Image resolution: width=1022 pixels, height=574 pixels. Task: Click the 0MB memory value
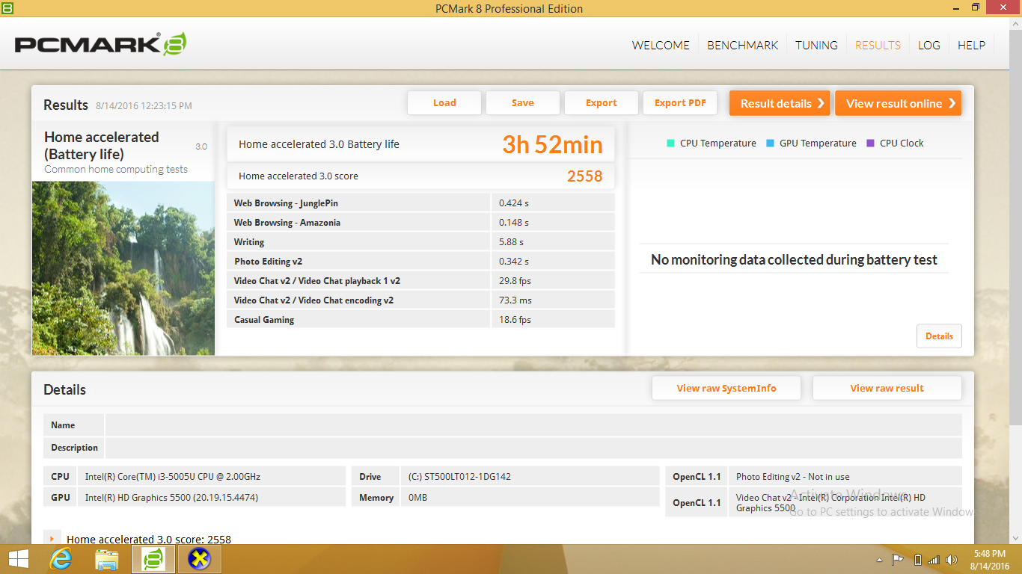pyautogui.click(x=417, y=497)
